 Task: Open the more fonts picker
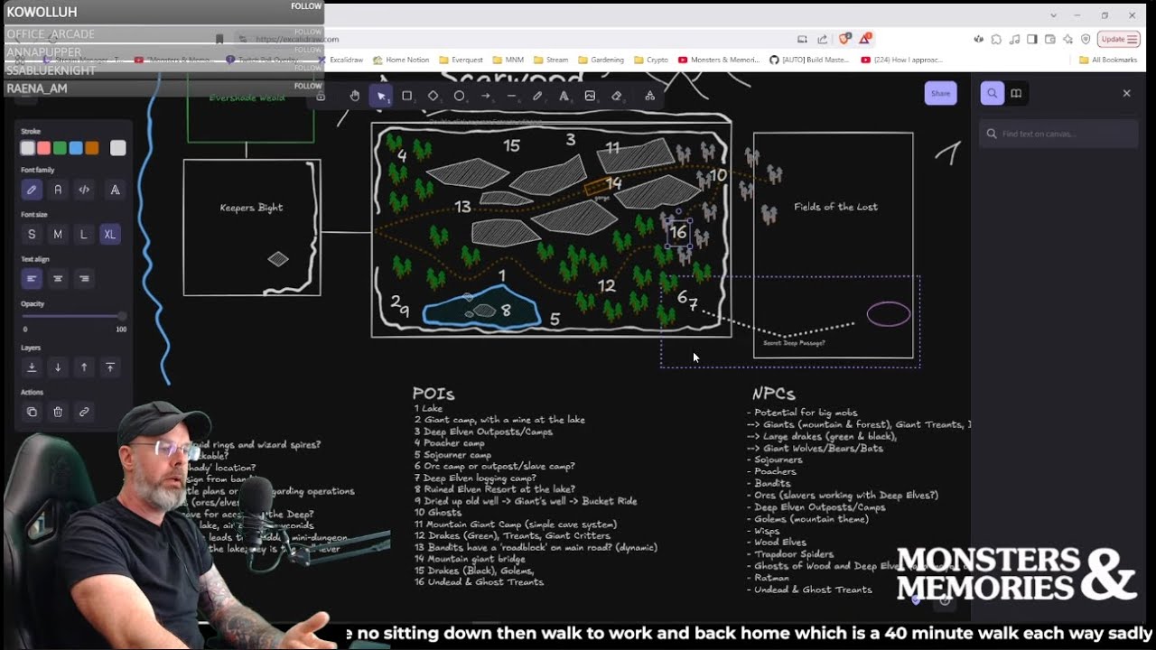[x=115, y=190]
